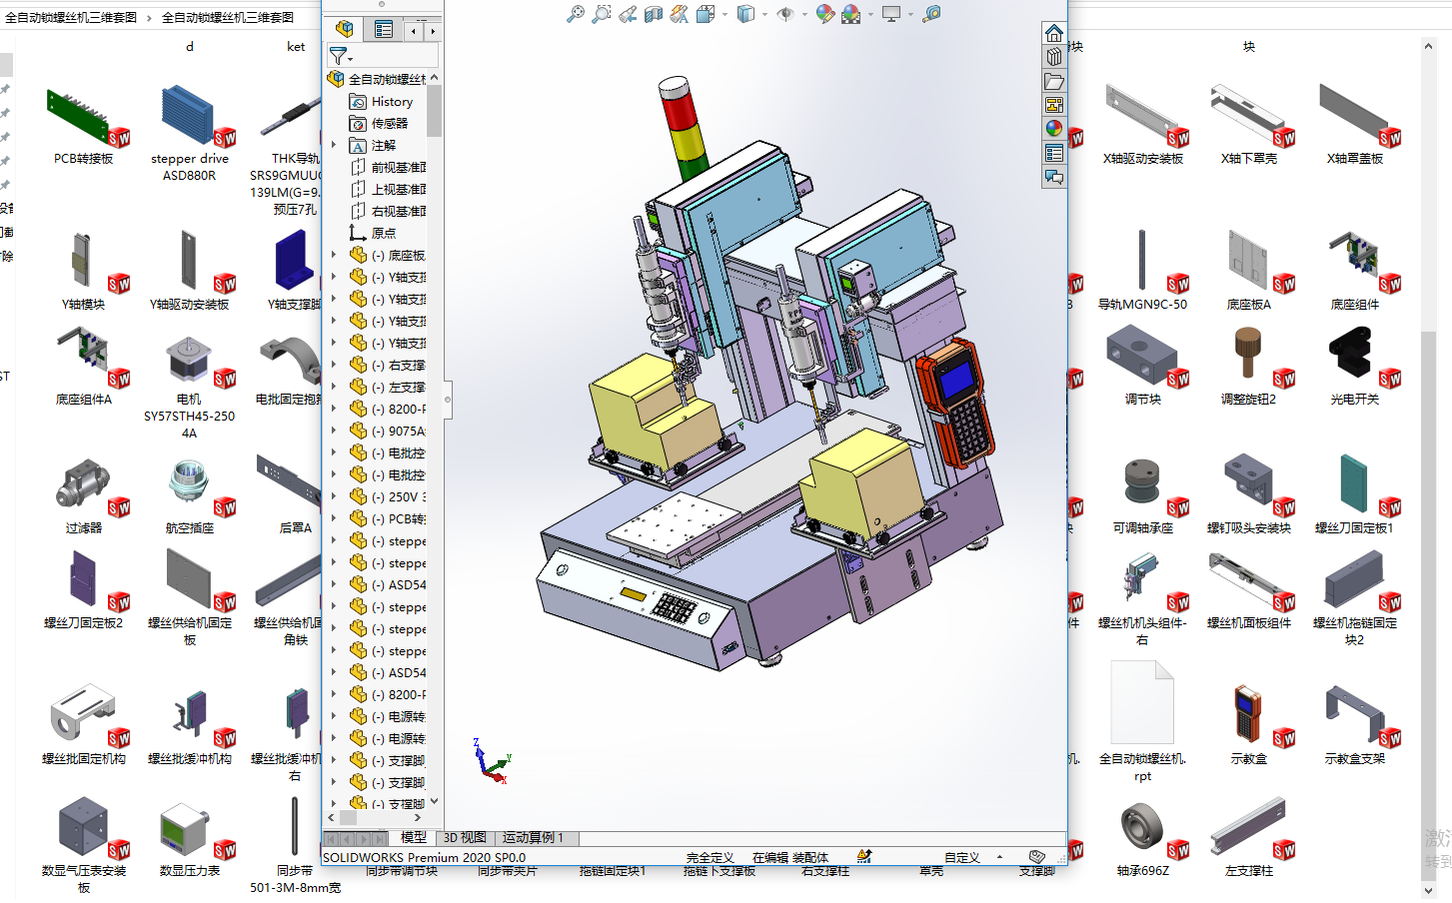The height and width of the screenshot is (903, 1452).
Task: Open the SOLIDWORKS Resources home icon
Action: pos(1054,33)
